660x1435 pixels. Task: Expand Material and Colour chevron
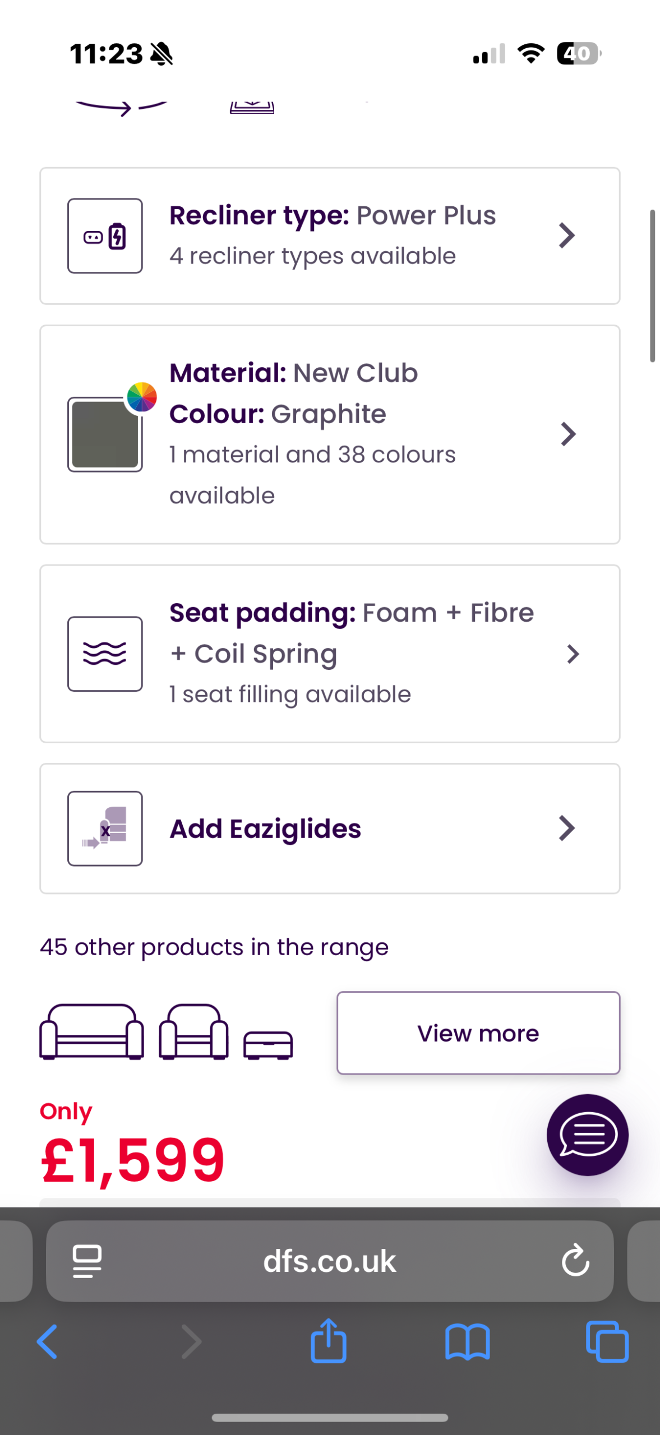[568, 434]
